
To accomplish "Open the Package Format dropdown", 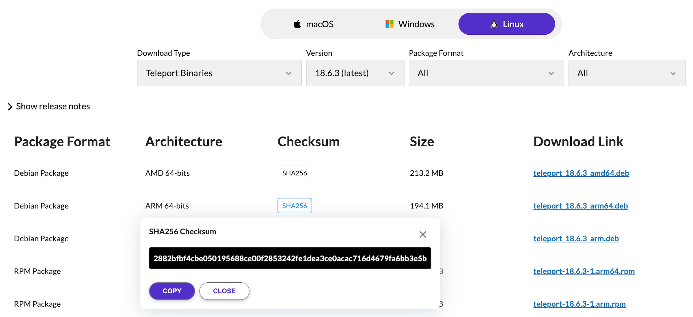I will [x=486, y=73].
